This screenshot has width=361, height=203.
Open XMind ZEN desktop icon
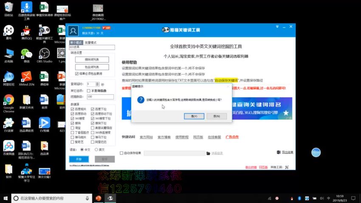tap(26, 79)
